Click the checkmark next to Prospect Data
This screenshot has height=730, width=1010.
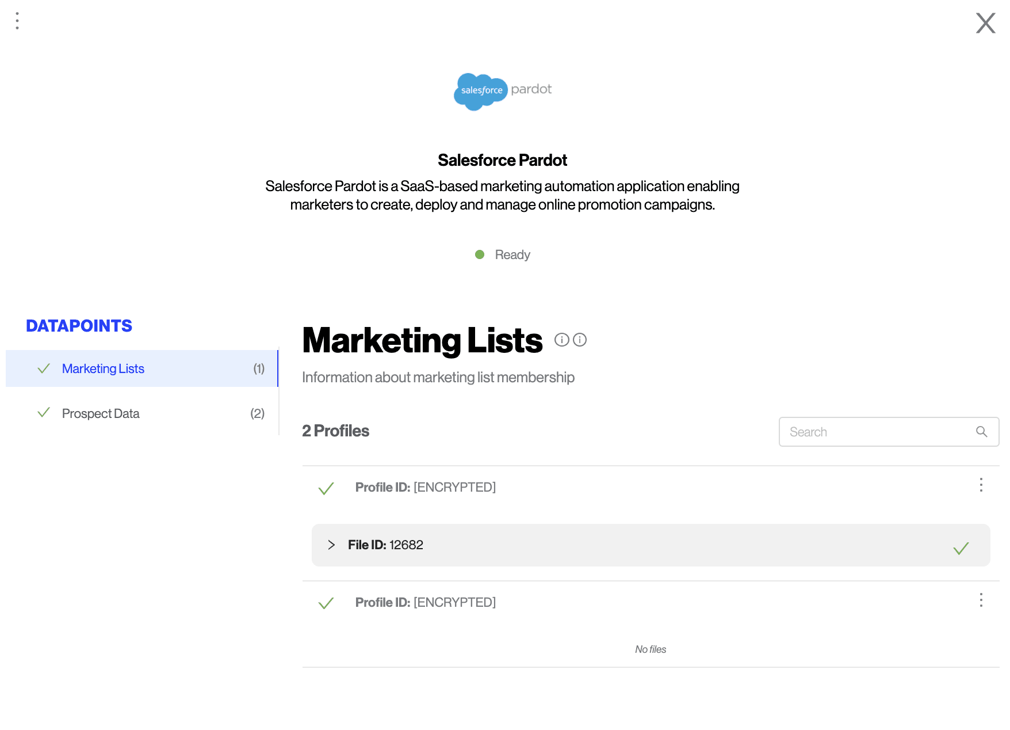[44, 413]
